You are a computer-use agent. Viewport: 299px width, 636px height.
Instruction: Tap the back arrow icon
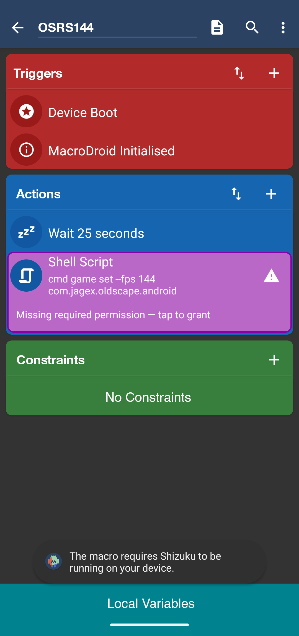coord(18,27)
